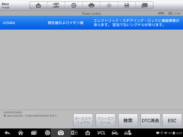Exit with the ESC button

(172, 120)
